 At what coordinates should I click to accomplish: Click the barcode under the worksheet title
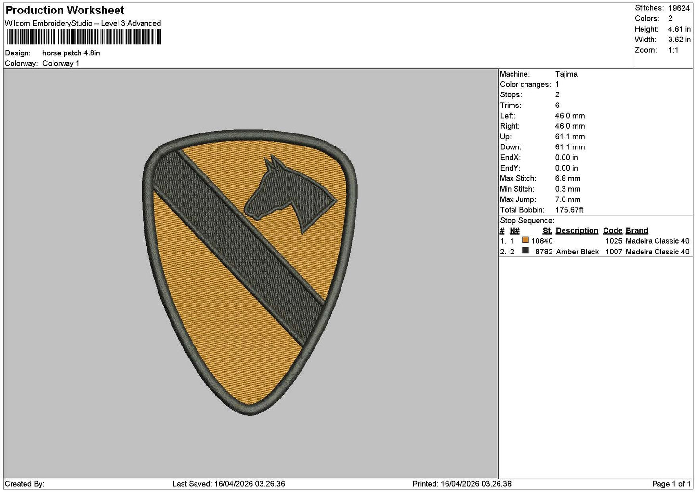pos(84,37)
